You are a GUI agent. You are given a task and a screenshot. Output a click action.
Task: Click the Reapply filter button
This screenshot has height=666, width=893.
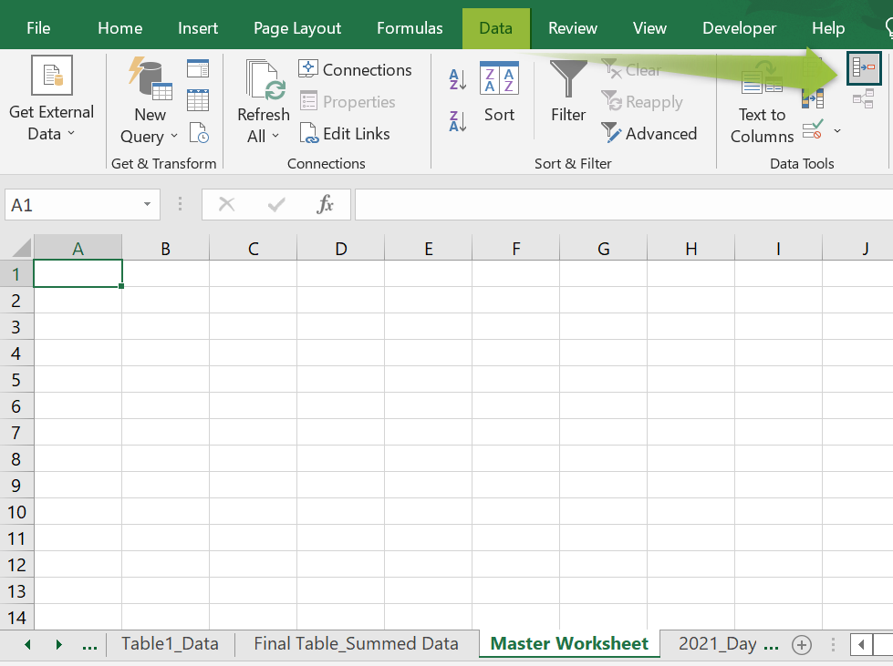tap(642, 102)
